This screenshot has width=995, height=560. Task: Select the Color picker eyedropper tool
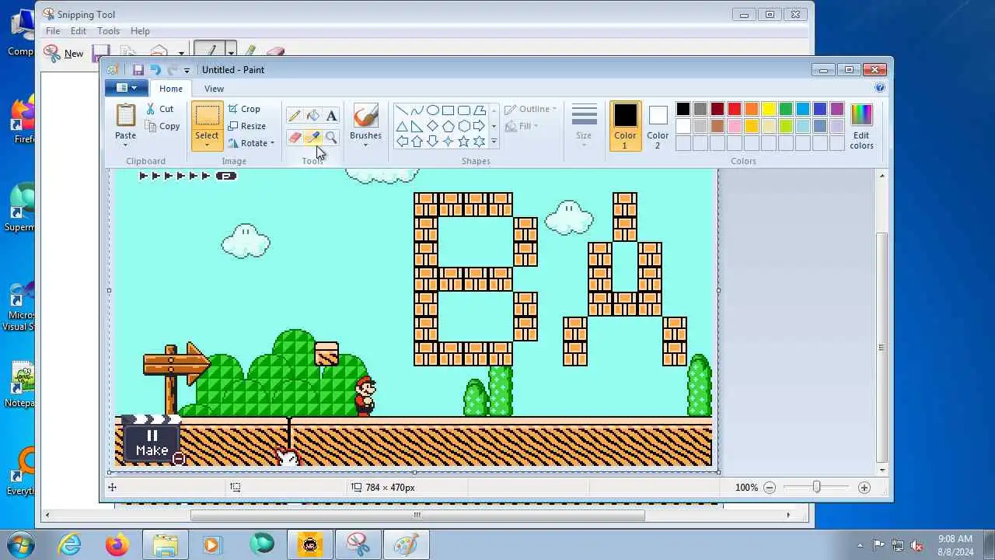coord(312,138)
